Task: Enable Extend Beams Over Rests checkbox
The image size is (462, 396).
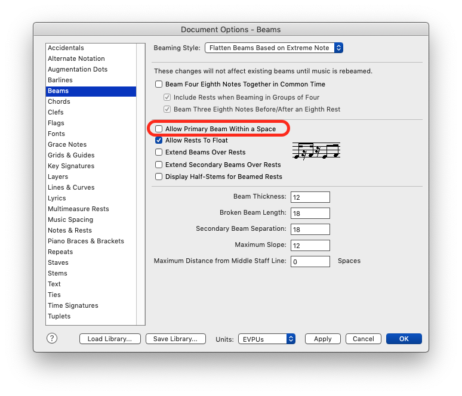Action: (159, 153)
